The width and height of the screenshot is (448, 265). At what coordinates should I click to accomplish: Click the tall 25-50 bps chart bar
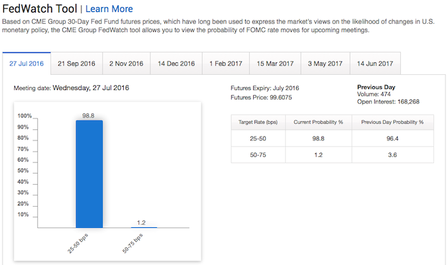tap(89, 174)
